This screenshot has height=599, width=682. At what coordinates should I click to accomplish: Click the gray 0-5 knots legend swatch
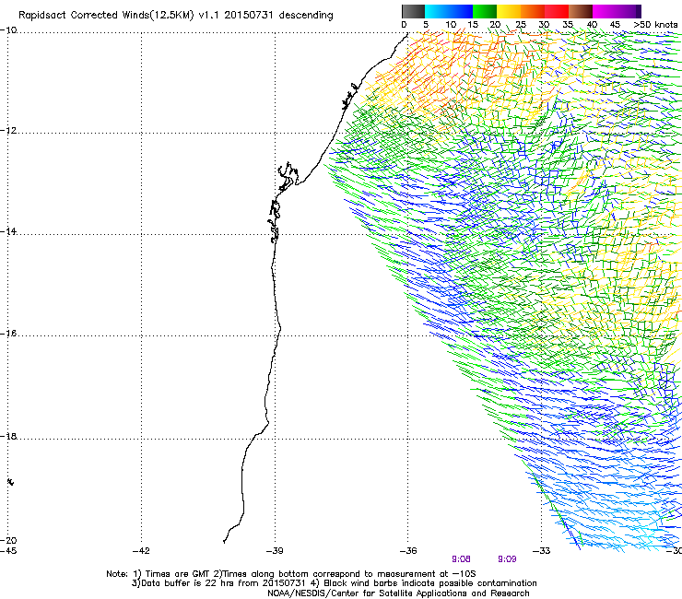coord(413,11)
